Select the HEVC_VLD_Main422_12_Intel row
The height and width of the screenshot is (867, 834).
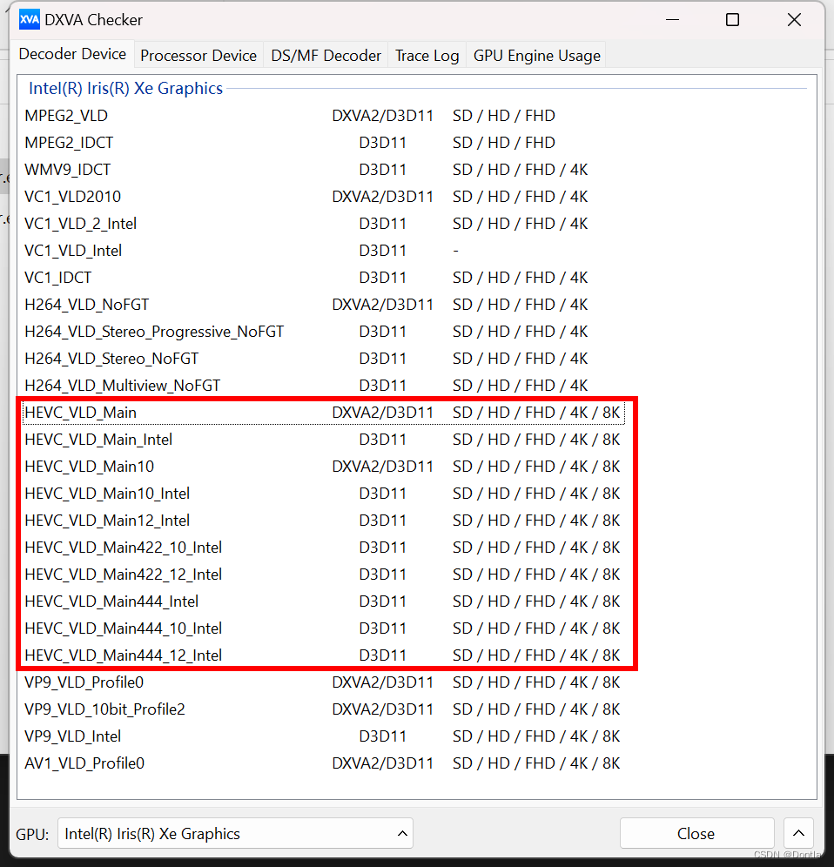324,575
